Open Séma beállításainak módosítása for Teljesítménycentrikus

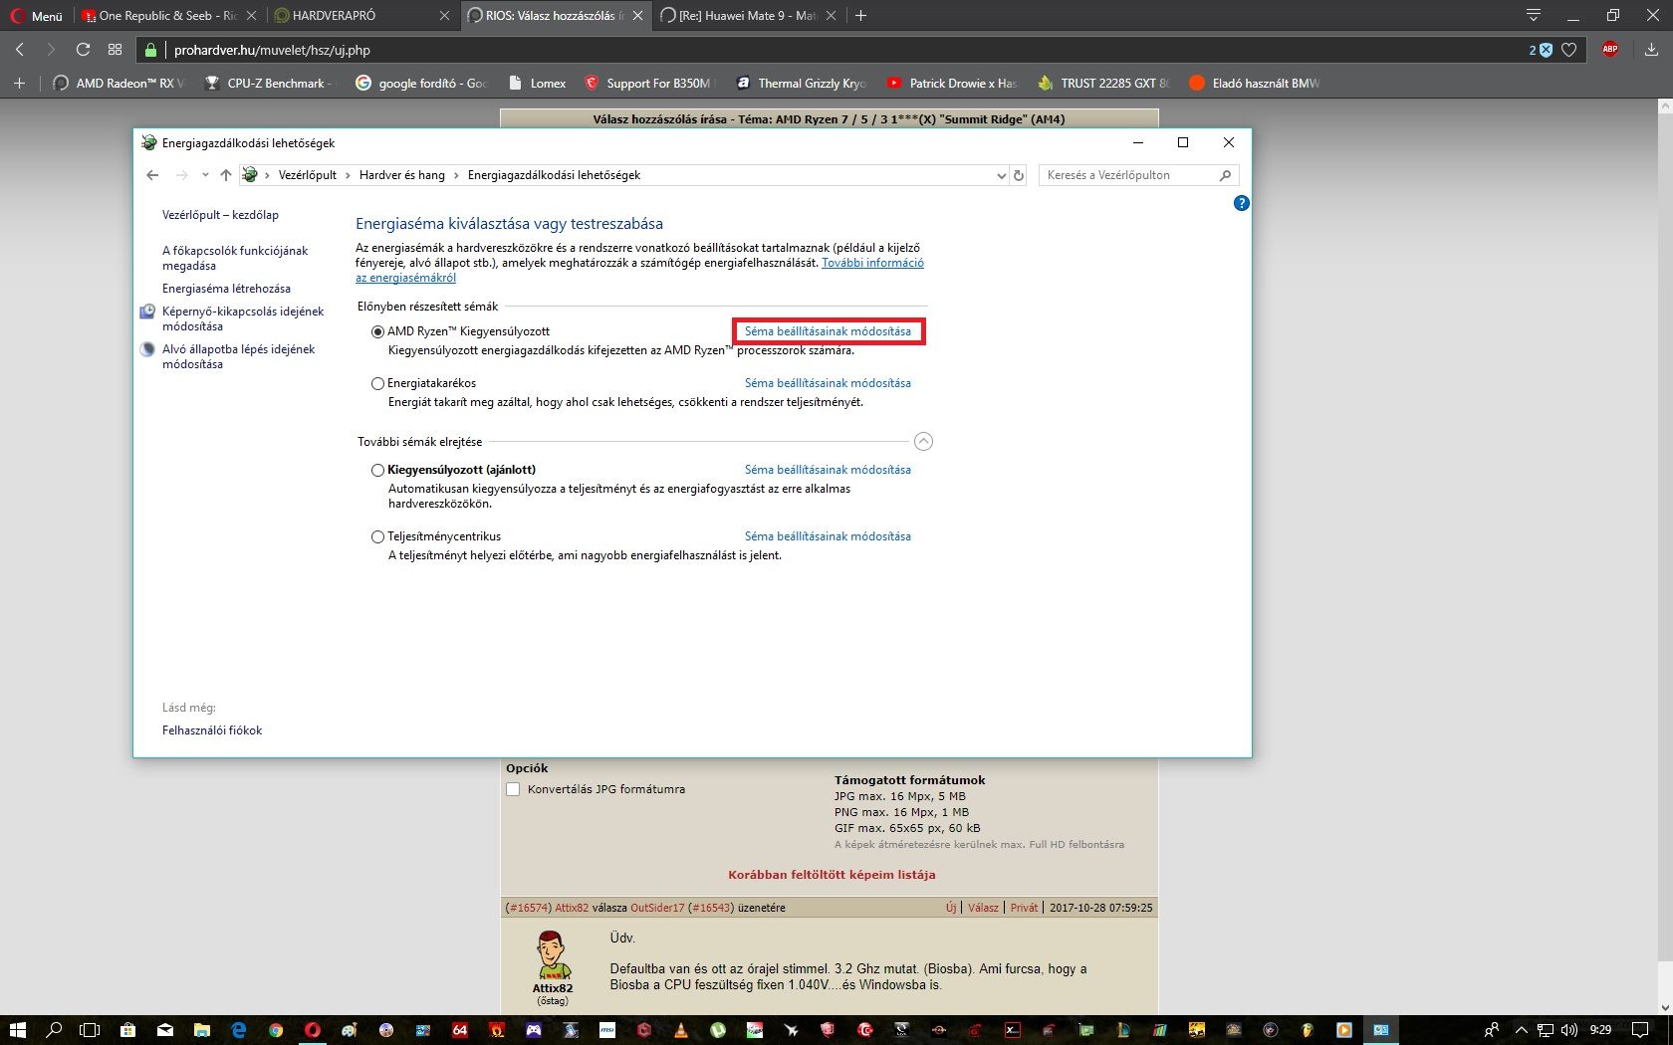(x=828, y=536)
